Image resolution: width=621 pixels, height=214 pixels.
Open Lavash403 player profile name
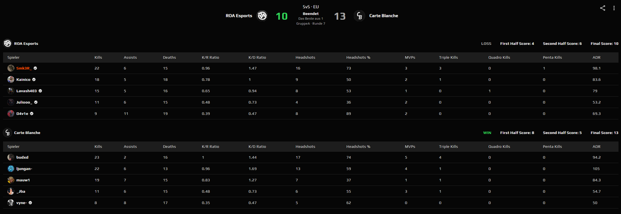click(x=26, y=91)
